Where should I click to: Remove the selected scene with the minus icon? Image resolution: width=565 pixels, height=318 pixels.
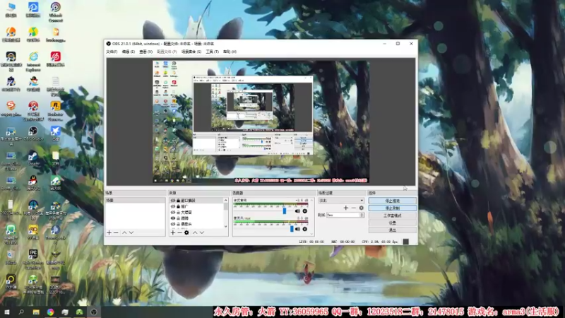(x=116, y=232)
